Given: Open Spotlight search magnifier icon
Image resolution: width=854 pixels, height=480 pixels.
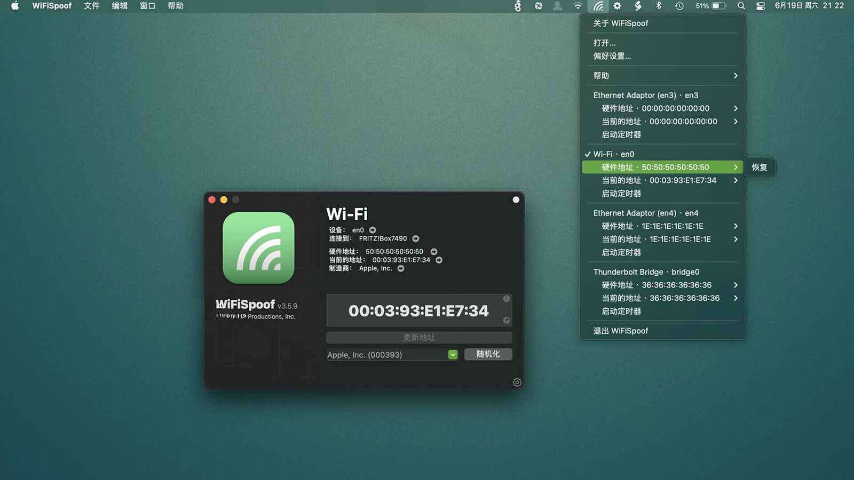Looking at the screenshot, I should click(x=741, y=6).
